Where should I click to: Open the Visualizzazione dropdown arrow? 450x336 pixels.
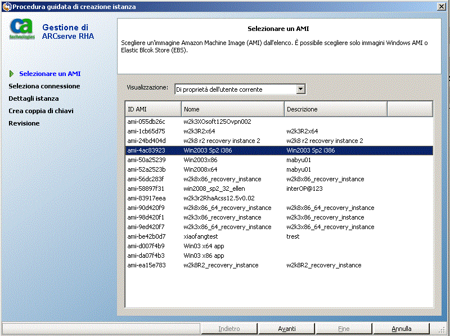(x=301, y=89)
